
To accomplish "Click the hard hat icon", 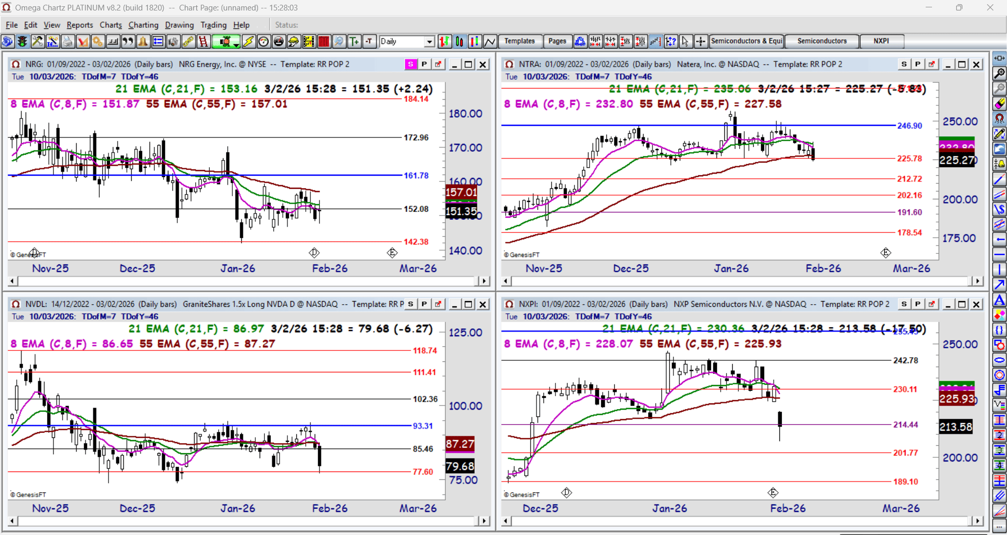I will (294, 41).
